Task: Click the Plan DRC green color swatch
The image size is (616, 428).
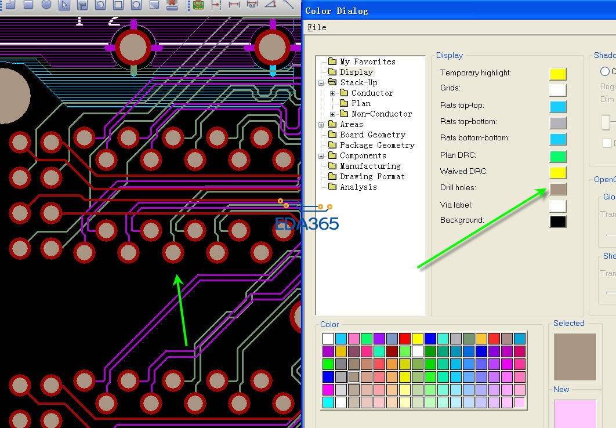Action: (x=557, y=156)
